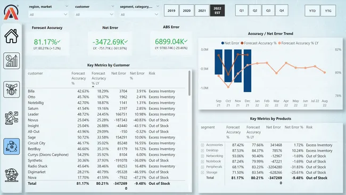Select the Billa customer row
Viewport: 346px width, 195px height.
(x=106, y=91)
